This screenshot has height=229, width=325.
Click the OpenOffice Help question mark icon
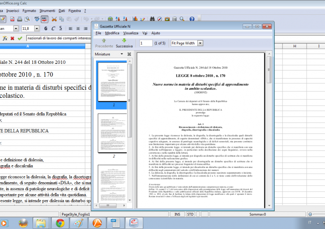tap(192, 19)
